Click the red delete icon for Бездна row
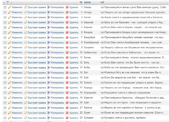Image resolution: width=169 pixels, height=122 pixels. [67, 32]
